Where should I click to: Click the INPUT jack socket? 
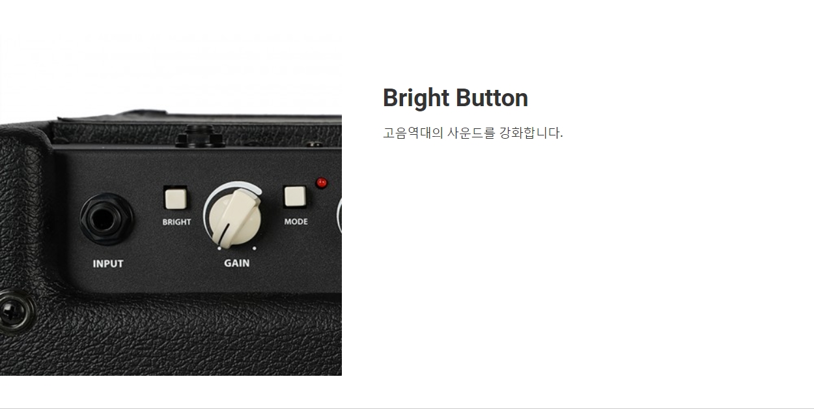107,220
